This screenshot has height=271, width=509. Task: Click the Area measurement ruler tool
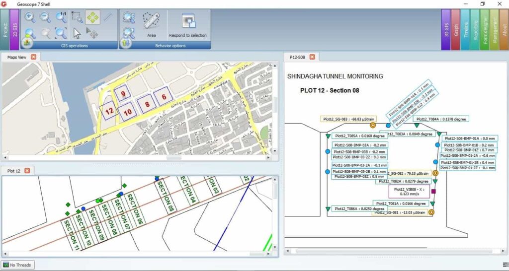[152, 24]
